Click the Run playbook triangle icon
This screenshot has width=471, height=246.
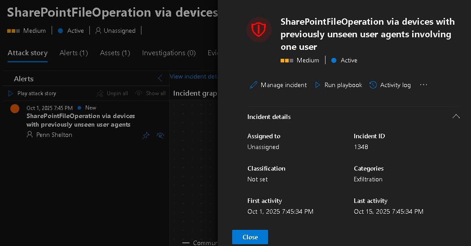(318, 85)
